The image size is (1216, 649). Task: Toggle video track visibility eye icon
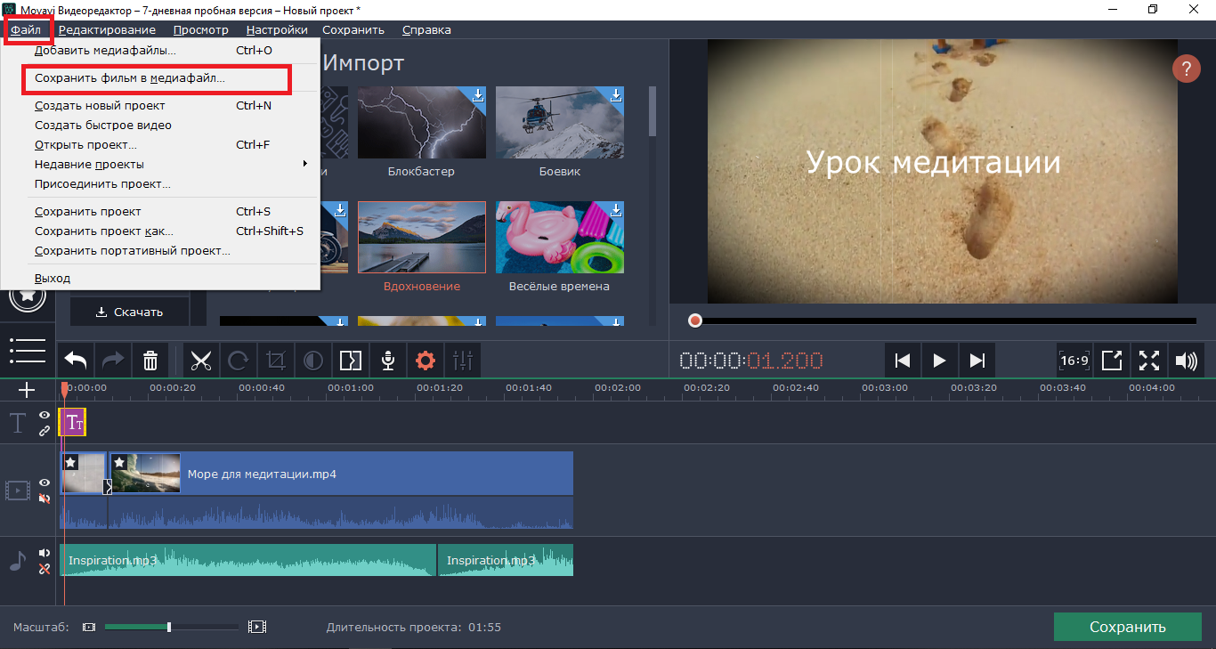coord(45,483)
